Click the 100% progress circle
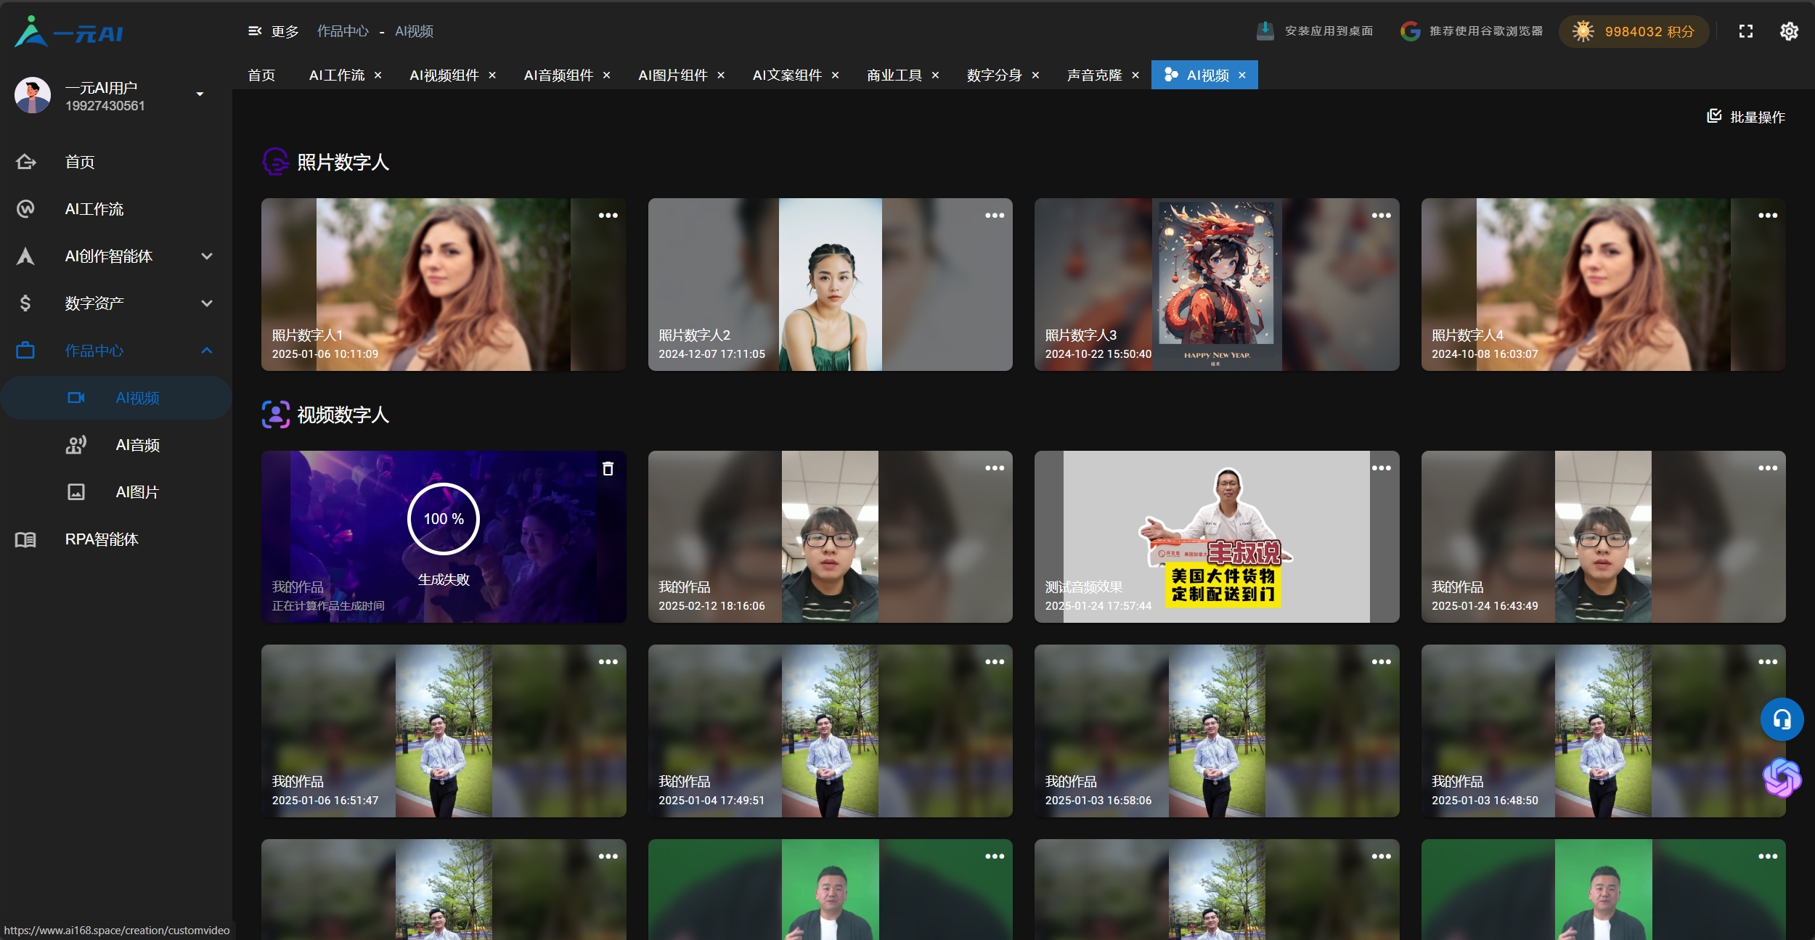This screenshot has height=940, width=1815. pyautogui.click(x=444, y=519)
